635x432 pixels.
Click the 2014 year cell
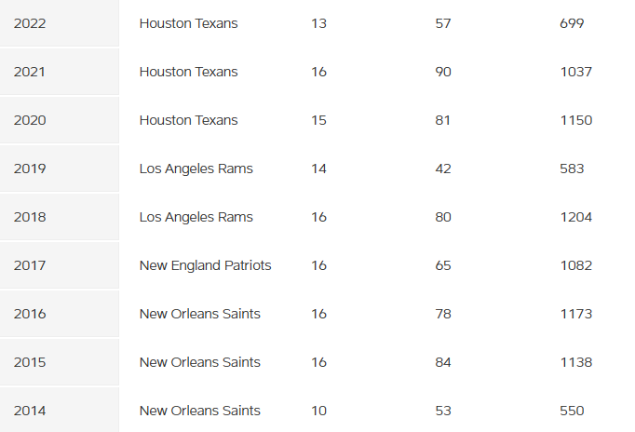tap(30, 411)
